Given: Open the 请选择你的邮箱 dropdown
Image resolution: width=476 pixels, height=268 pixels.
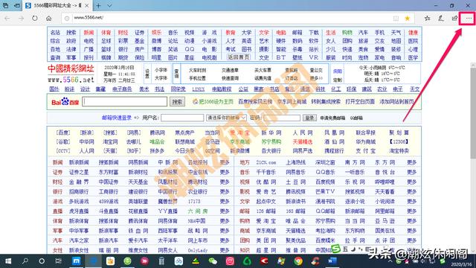Looking at the screenshot, I should click(226, 118).
